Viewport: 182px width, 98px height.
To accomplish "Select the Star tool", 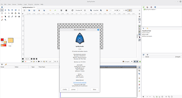I will 5,13.
